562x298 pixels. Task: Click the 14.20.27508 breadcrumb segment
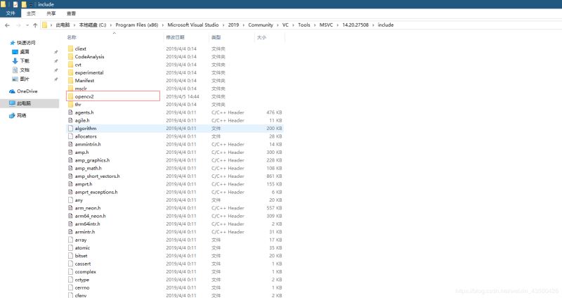pos(355,25)
